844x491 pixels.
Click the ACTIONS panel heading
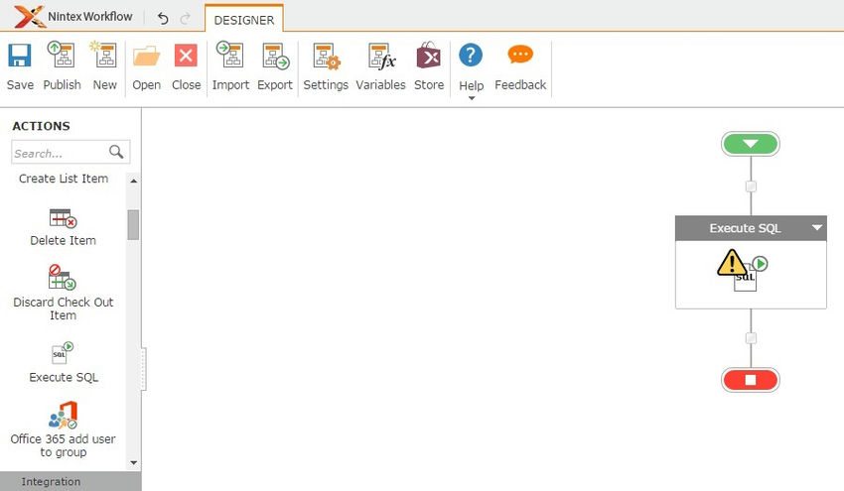(x=41, y=126)
